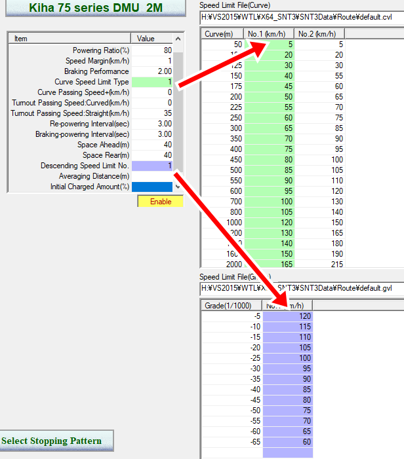Select grade -45 row
The width and height of the screenshot is (404, 459).
coord(257,400)
